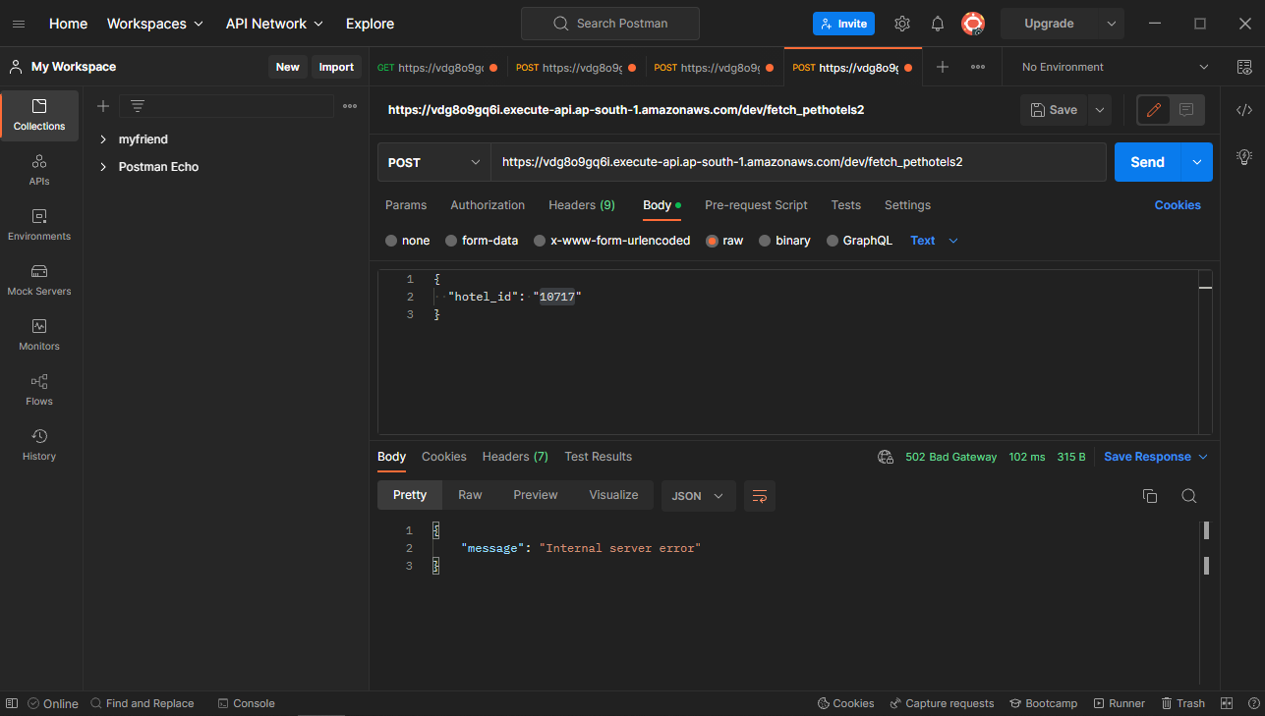Viewport: 1265px width, 716px height.
Task: Search inside response with magnifier icon
Action: (x=1189, y=496)
